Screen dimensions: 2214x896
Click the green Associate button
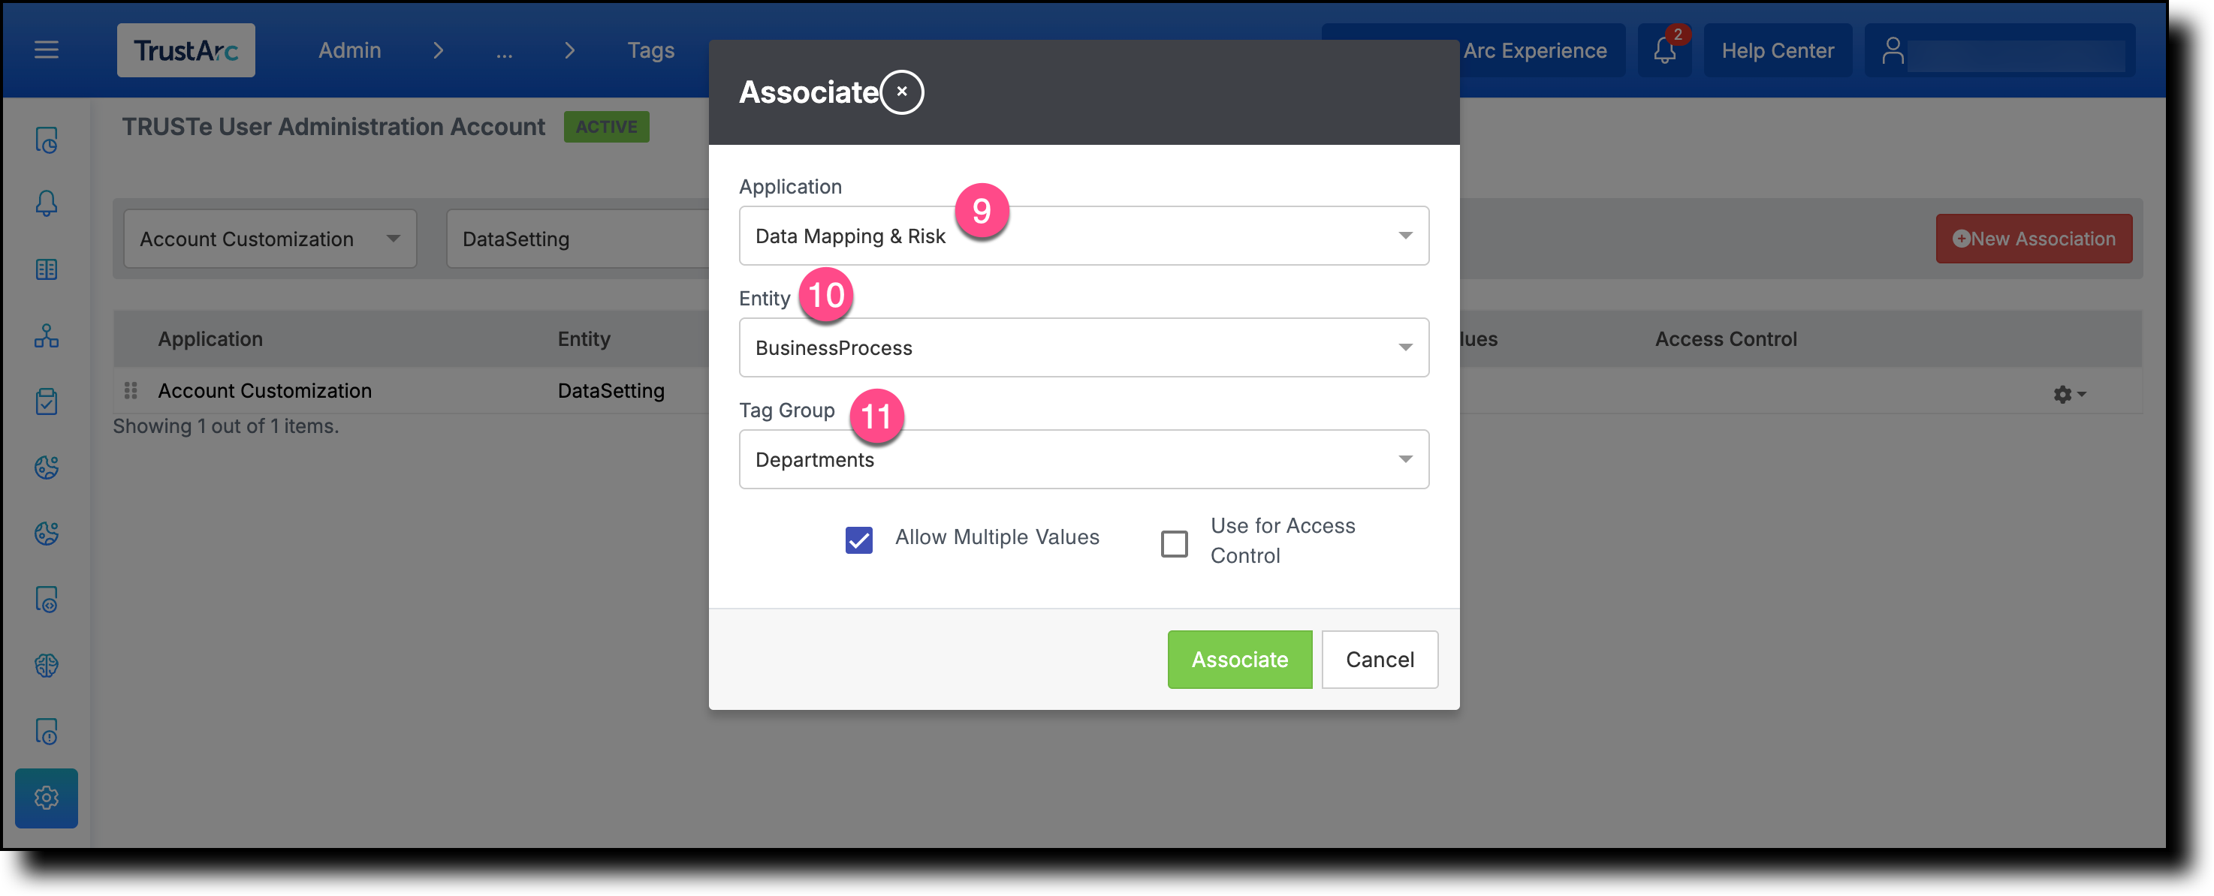pos(1239,659)
